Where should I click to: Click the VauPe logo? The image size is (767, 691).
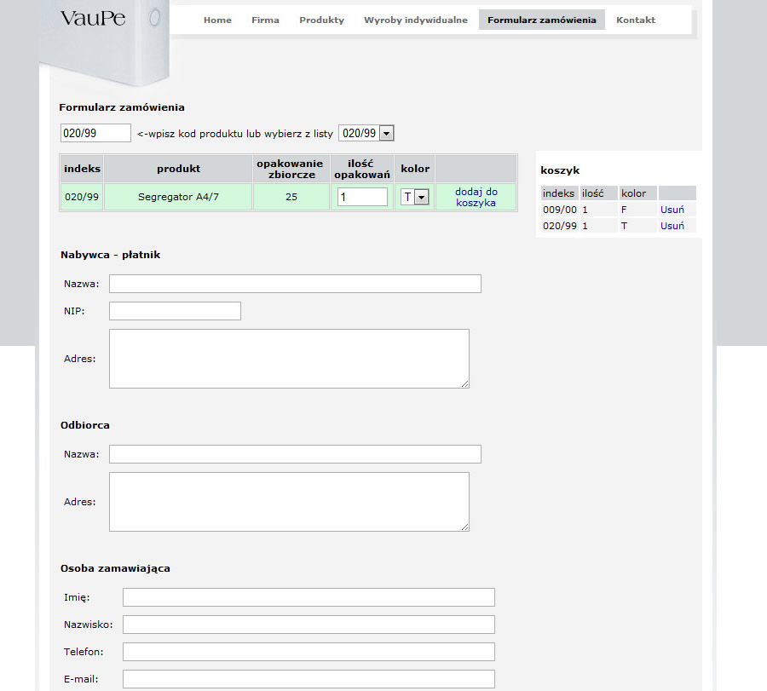(93, 19)
